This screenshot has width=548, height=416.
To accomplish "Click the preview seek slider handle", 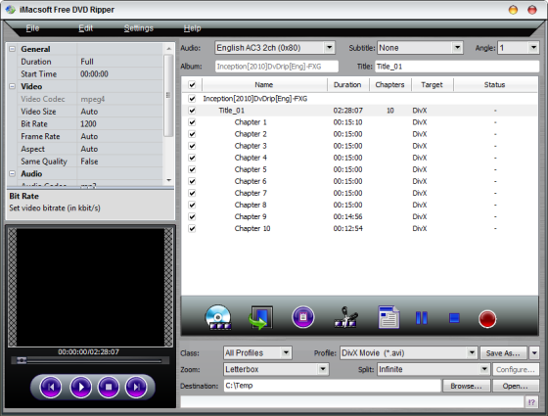I will pyautogui.click(x=22, y=360).
